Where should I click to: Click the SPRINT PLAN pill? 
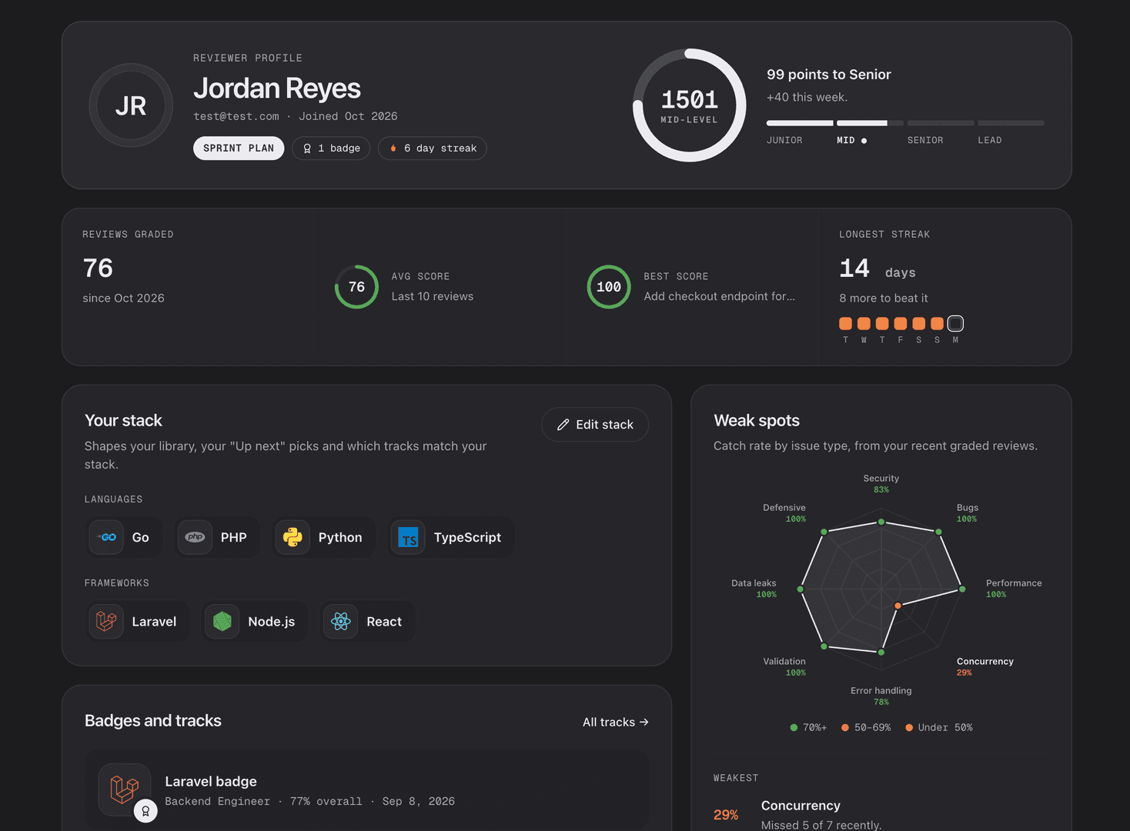[x=239, y=149]
